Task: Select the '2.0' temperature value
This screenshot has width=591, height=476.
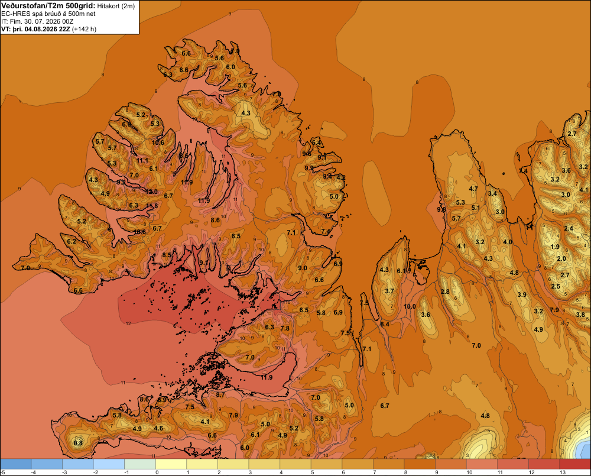Action: [x=561, y=258]
